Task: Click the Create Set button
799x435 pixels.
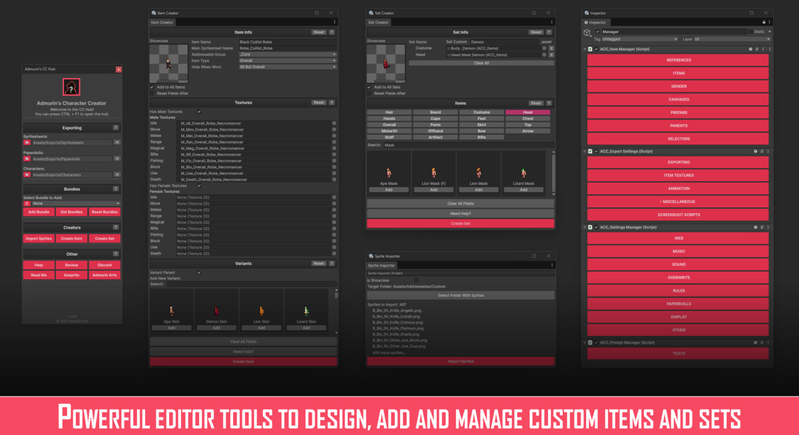Action: click(459, 222)
